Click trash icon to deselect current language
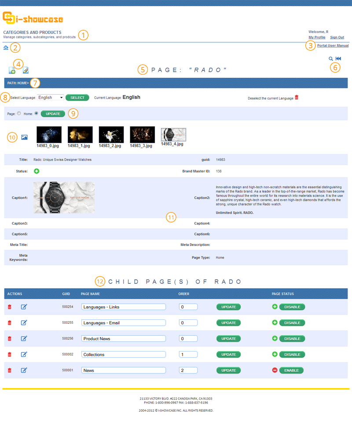Viewport: 352px width, 425px height. pos(297,98)
